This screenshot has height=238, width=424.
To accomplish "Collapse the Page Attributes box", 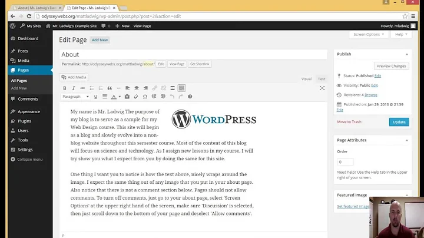I will 407,140.
